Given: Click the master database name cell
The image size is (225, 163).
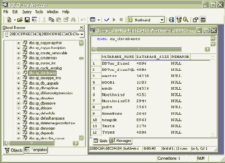Looking at the screenshot, I should coord(118,76).
